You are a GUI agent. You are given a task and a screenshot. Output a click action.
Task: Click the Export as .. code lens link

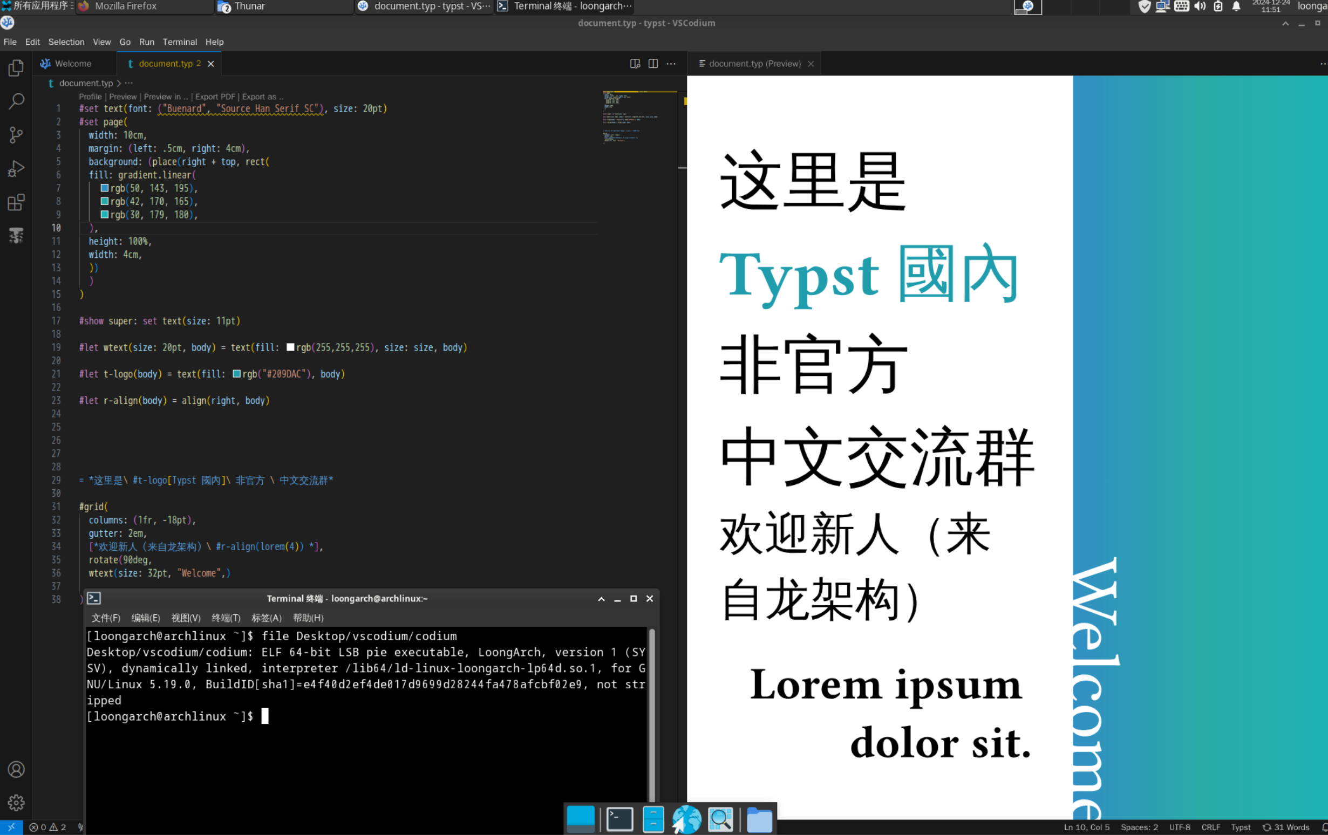263,97
